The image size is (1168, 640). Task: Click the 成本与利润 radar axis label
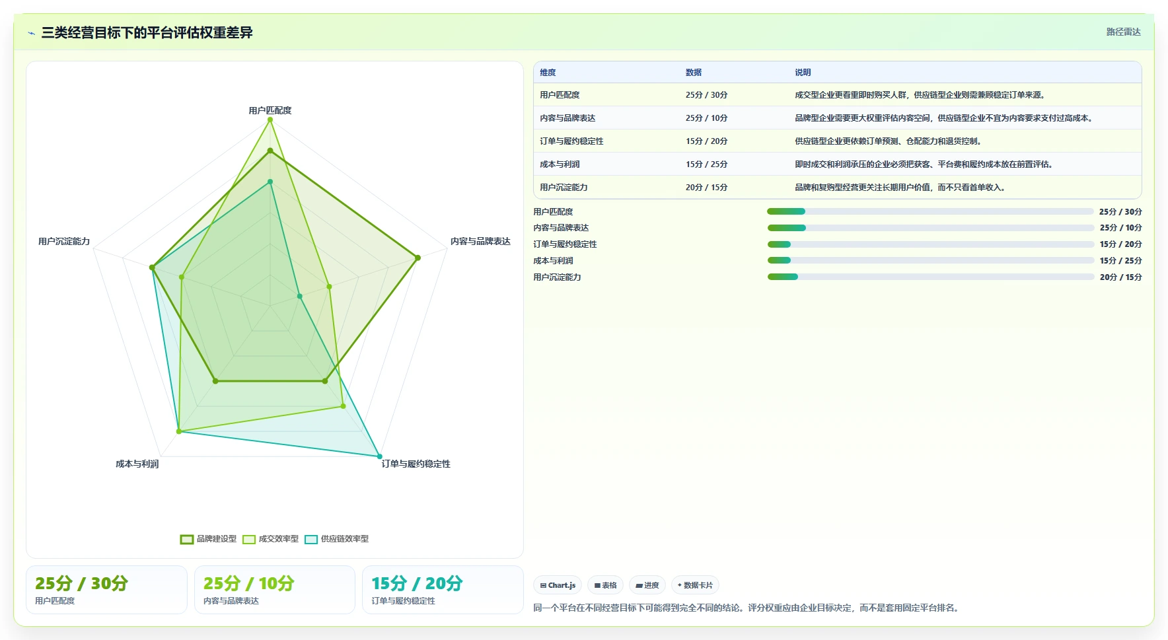click(x=137, y=464)
